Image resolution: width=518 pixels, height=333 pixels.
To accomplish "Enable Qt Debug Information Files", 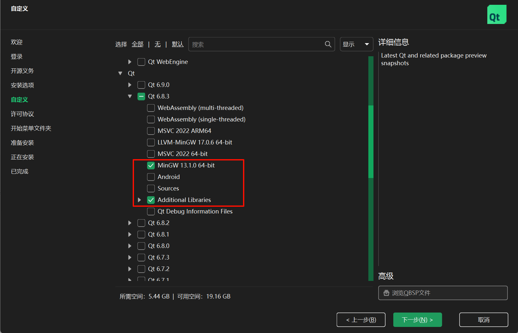I will (151, 211).
